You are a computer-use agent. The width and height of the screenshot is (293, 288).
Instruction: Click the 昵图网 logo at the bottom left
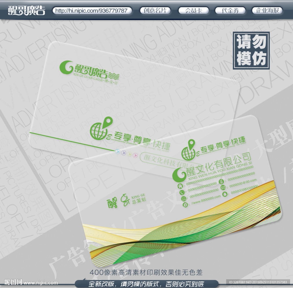pos(13,282)
